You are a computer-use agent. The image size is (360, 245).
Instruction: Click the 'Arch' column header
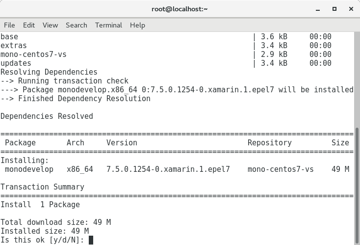pos(76,143)
